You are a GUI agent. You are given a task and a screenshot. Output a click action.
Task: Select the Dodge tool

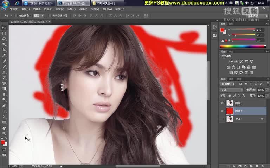(x=4, y=100)
